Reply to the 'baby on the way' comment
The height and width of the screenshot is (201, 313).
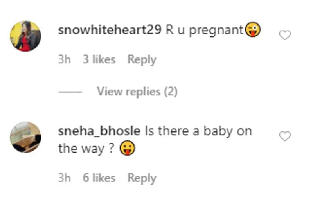142,178
